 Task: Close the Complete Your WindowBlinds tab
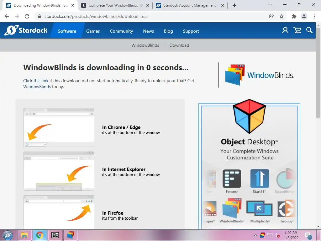(x=148, y=6)
